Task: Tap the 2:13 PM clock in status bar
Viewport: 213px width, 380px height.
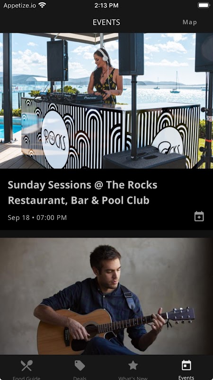Action: [106, 5]
